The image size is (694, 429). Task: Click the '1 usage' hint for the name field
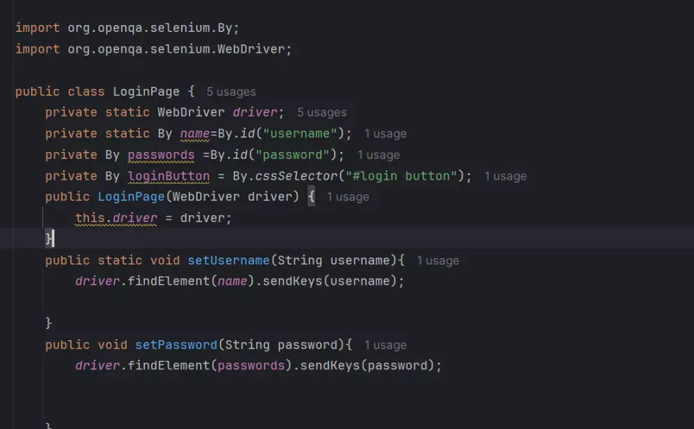coord(385,134)
